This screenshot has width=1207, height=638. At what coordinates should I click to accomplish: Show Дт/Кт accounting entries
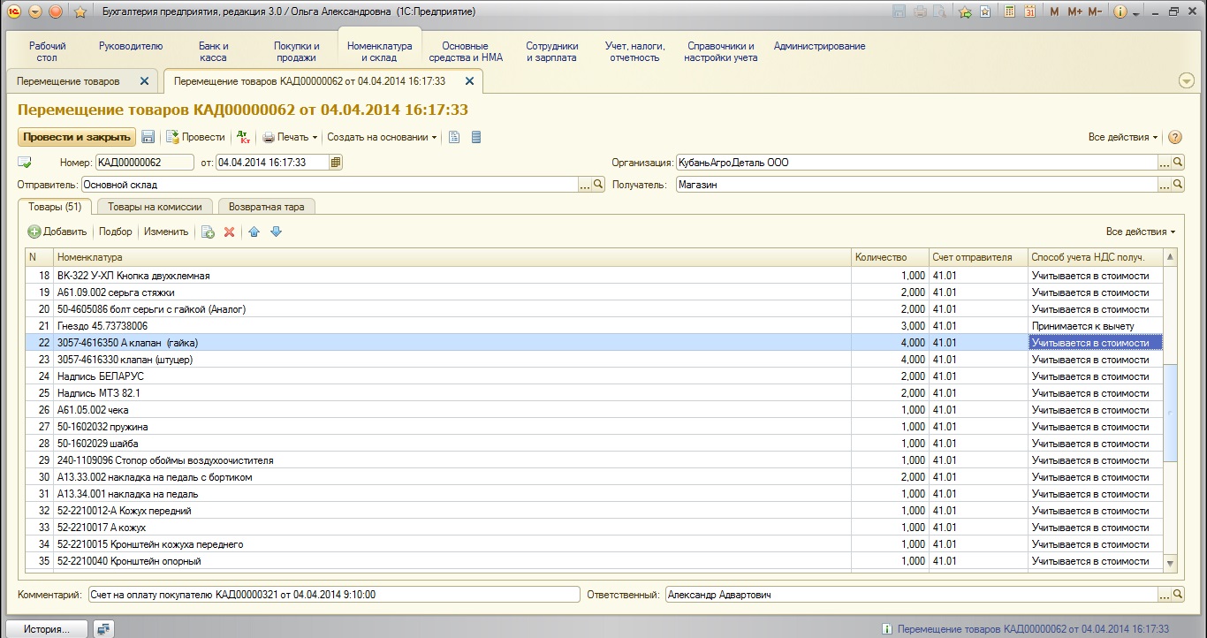click(x=245, y=137)
